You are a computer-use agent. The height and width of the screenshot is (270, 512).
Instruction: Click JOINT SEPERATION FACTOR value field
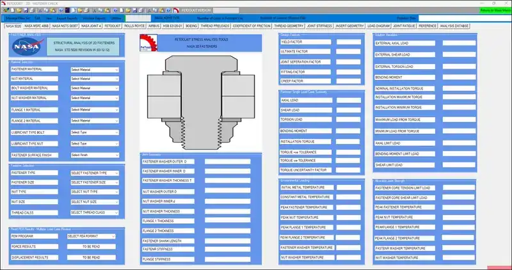(349, 61)
